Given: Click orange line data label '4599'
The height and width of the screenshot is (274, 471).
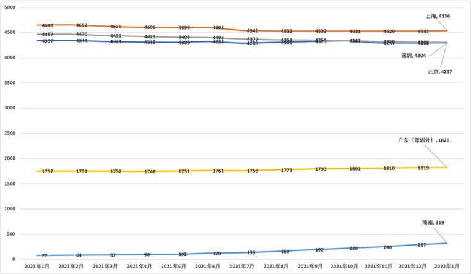Looking at the screenshot, I should click(184, 28).
